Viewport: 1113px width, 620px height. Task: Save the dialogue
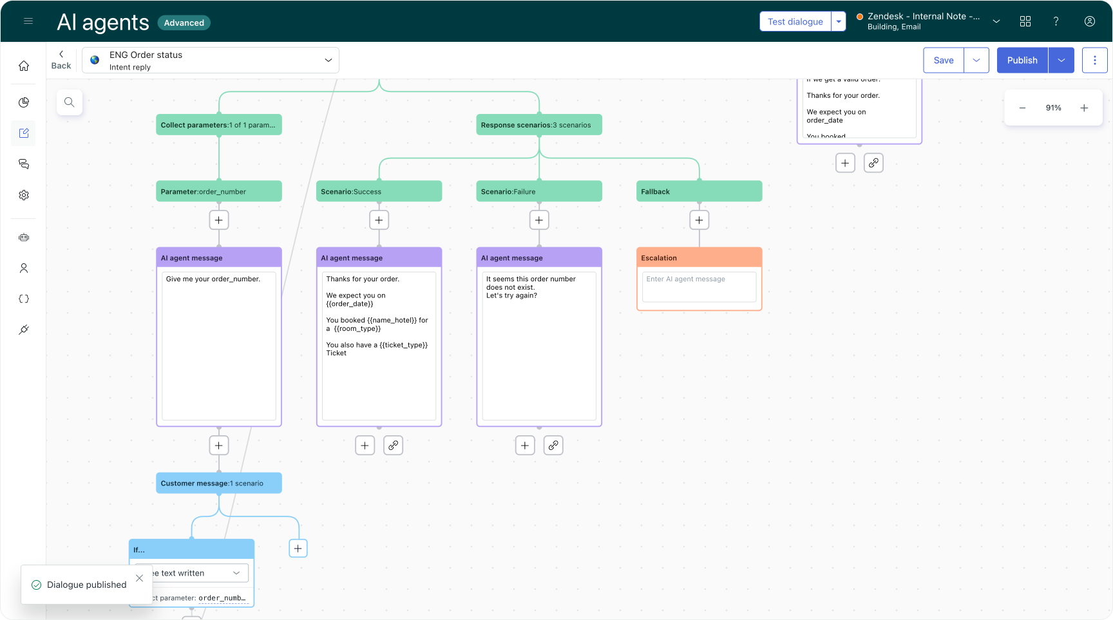point(944,60)
